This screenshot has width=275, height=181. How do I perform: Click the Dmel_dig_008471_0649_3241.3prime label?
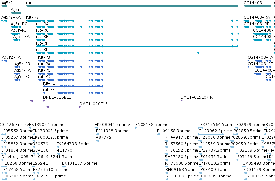[x=38, y=157]
